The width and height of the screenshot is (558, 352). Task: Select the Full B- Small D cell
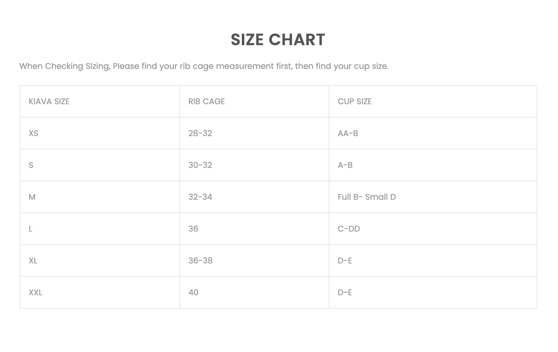pos(367,197)
